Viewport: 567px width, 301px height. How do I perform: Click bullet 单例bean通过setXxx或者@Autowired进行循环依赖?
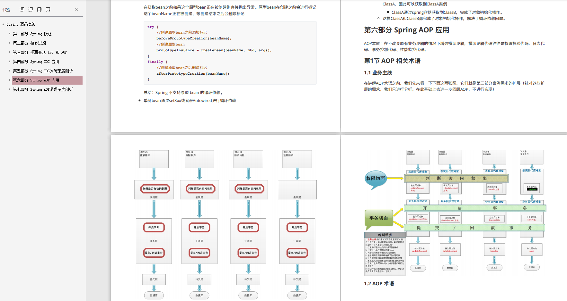(x=190, y=101)
